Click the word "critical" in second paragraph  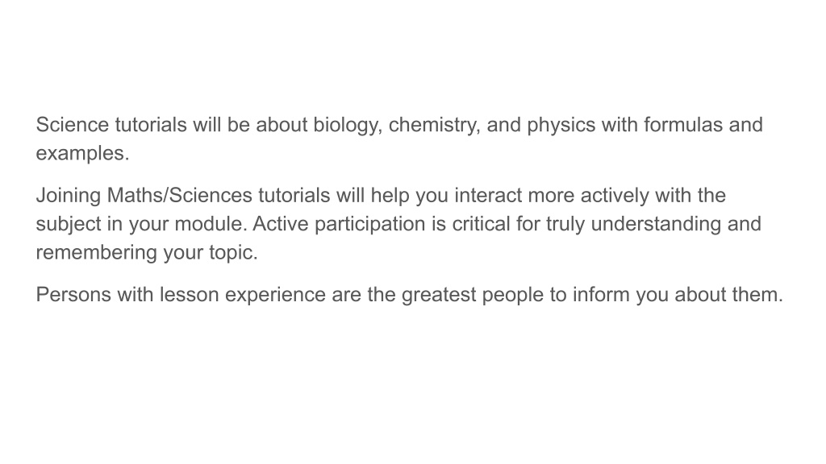[x=481, y=224]
